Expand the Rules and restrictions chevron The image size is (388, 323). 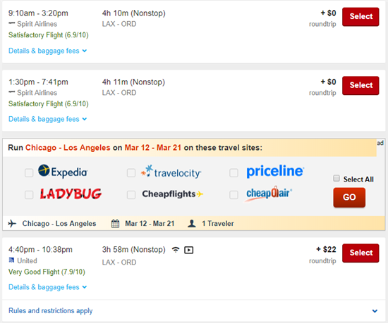point(375,311)
